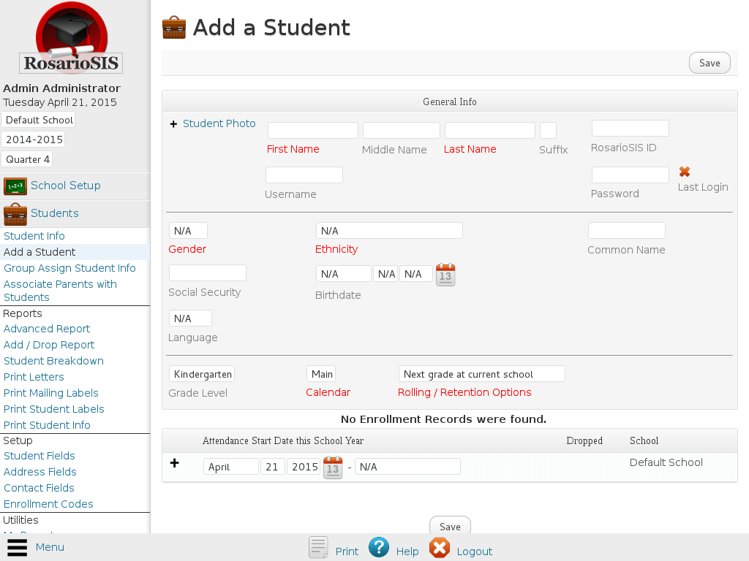Open the birthdate calendar picker icon

[445, 275]
